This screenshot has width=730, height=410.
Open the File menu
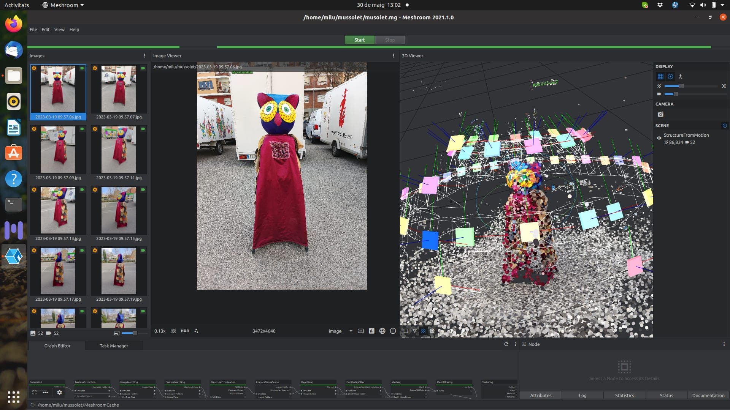coord(33,30)
